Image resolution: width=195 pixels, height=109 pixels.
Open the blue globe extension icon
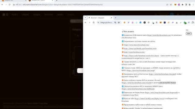[140, 22]
